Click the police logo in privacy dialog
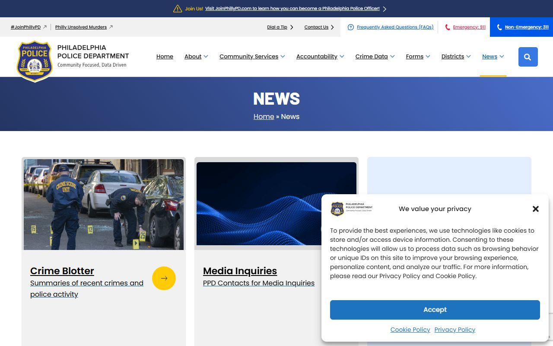This screenshot has height=346, width=553. coord(352,208)
